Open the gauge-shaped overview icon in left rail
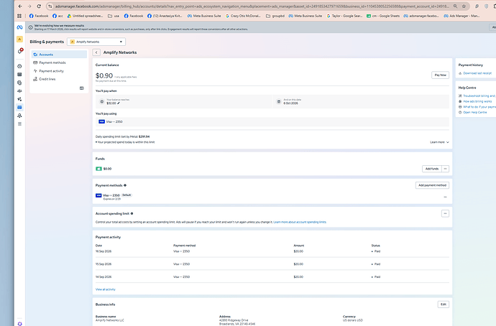 point(19,66)
